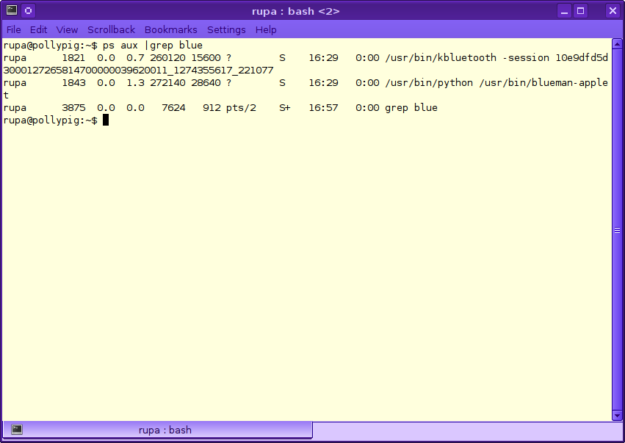The image size is (625, 443).
Task: Click the vertical scrollbar handle
Action: (617, 229)
